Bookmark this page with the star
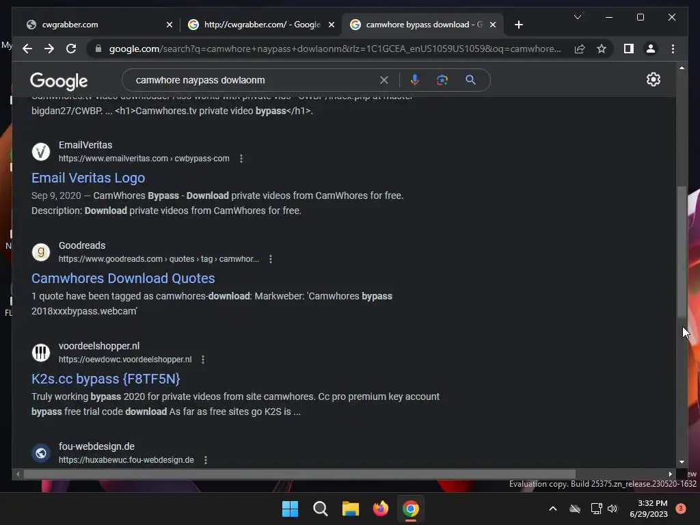The image size is (700, 525). coord(602,49)
